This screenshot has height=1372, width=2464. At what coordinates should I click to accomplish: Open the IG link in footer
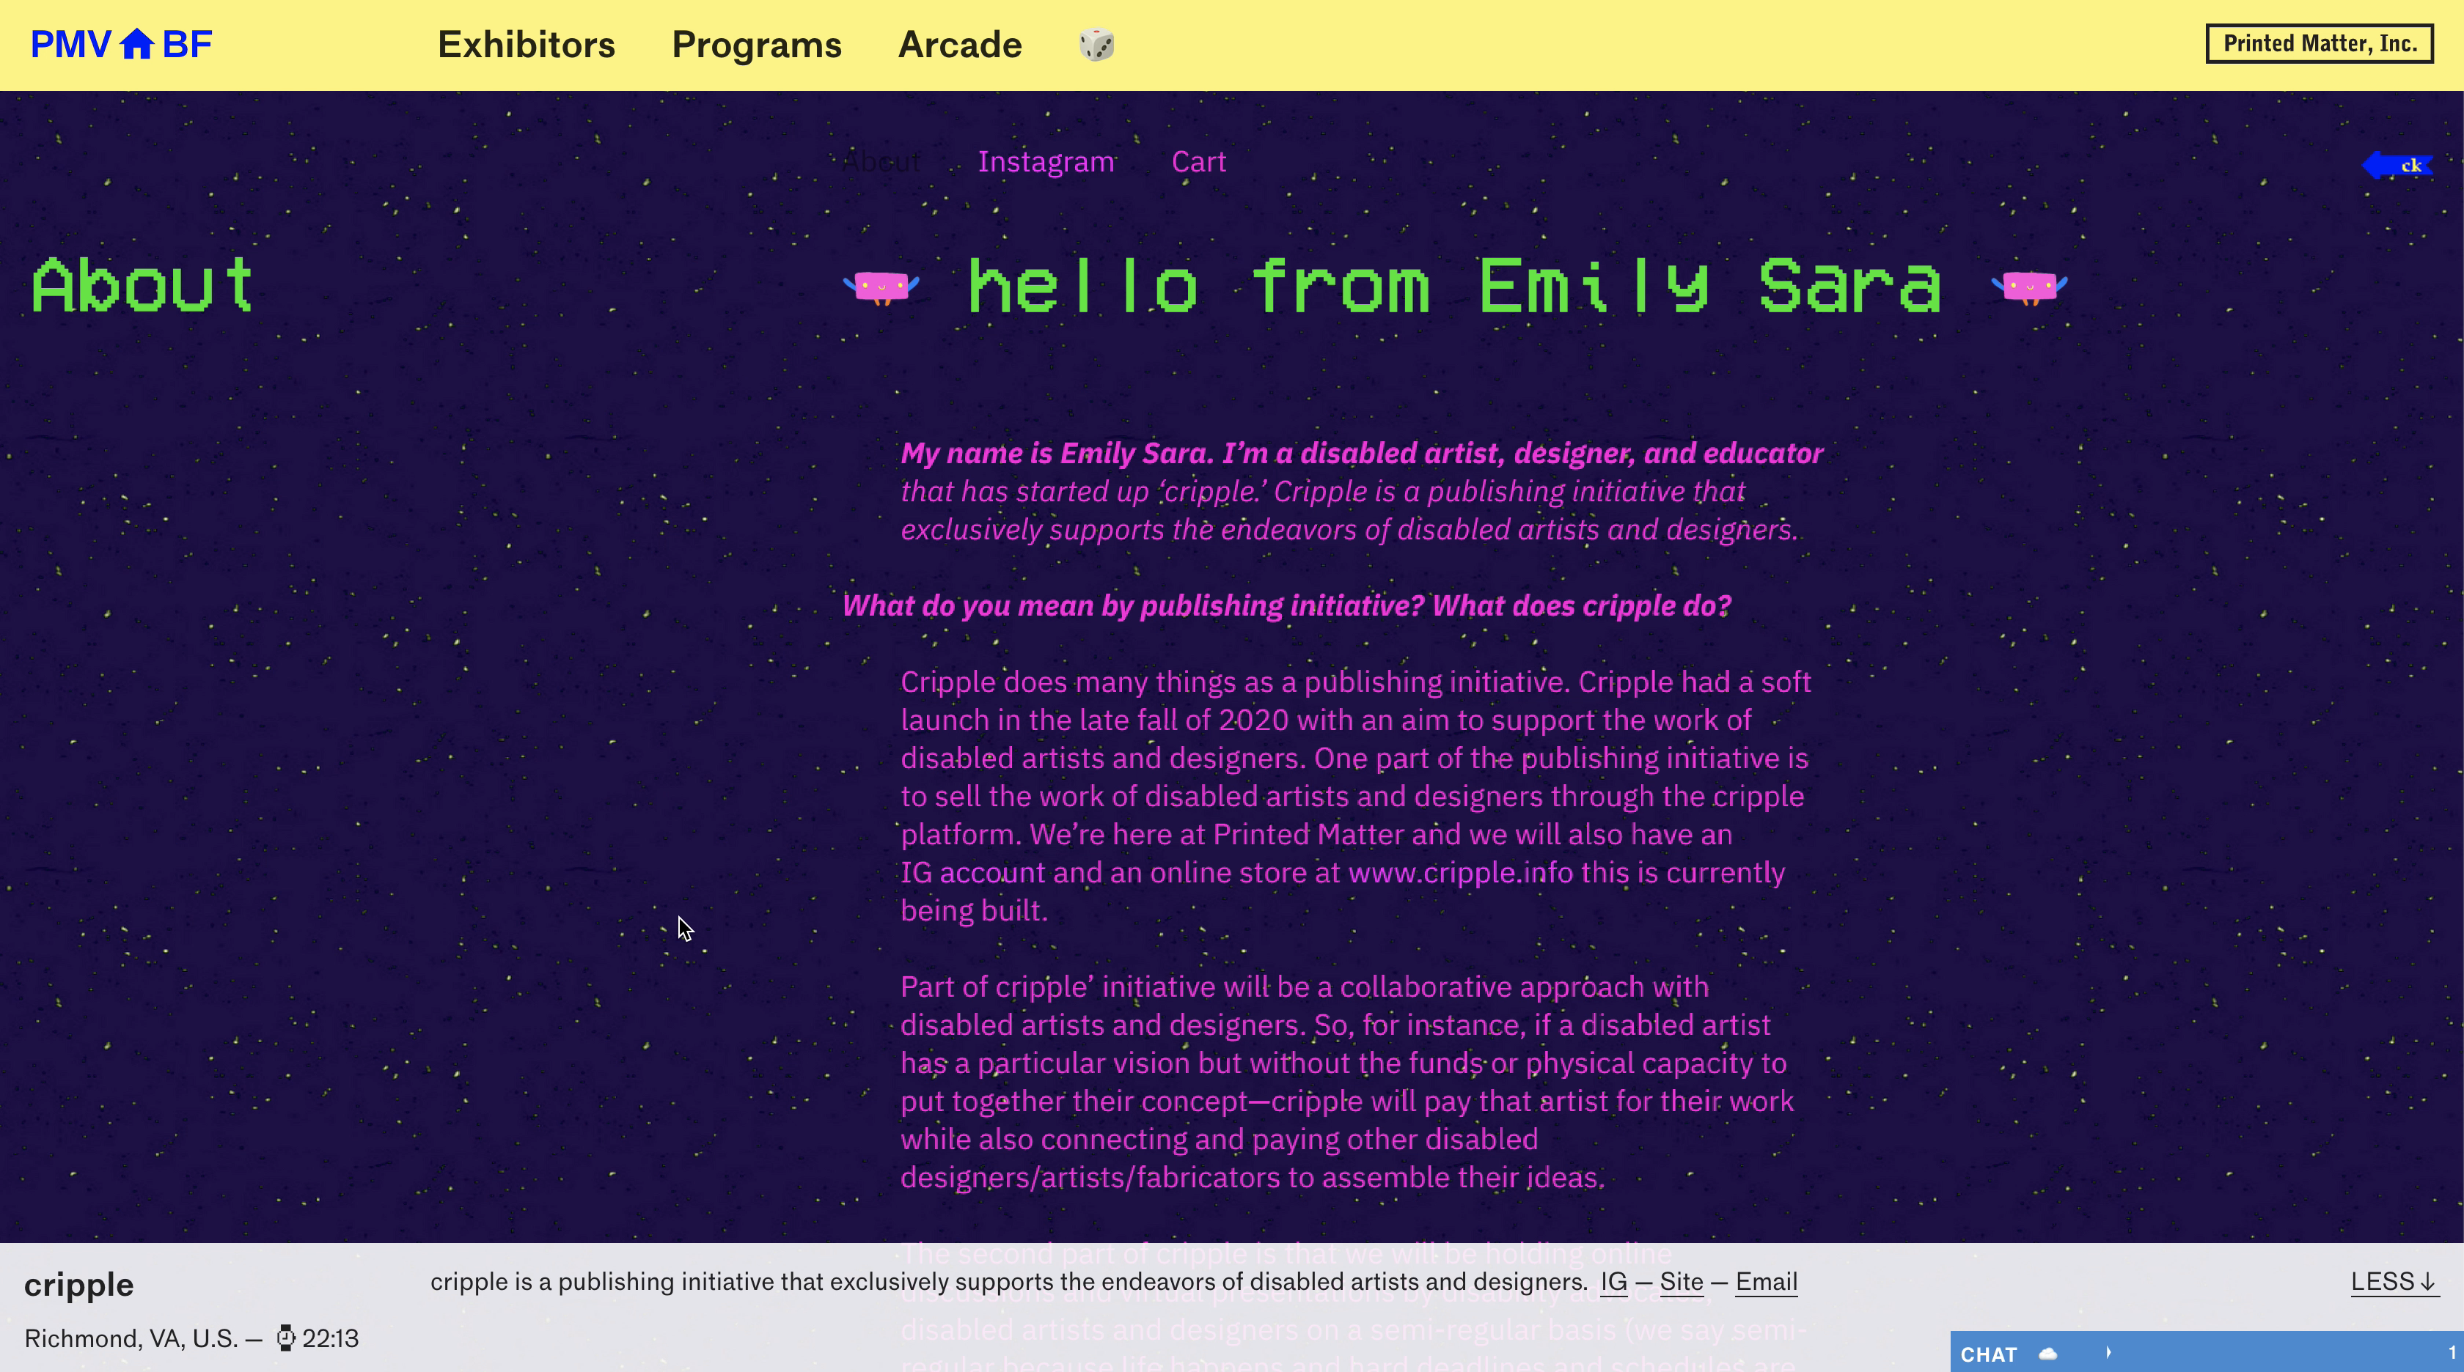pyautogui.click(x=1613, y=1281)
